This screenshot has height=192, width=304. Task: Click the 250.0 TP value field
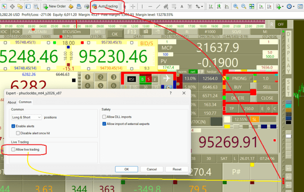pos(249,109)
